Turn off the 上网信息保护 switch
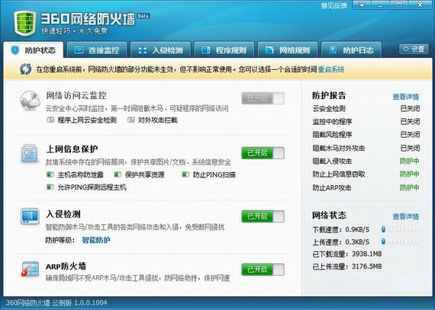The height and width of the screenshot is (310, 435). pyautogui.click(x=263, y=153)
